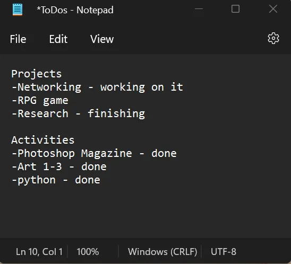This screenshot has width=291, height=264.
Task: Click on the '-Art 1-3 - done' line
Action: [59, 166]
